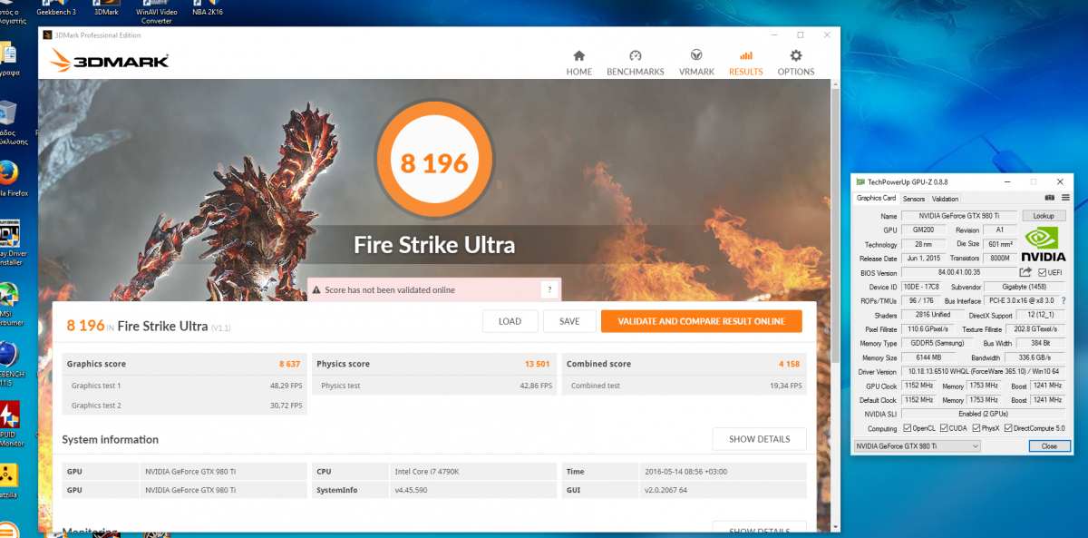Image resolution: width=1088 pixels, height=538 pixels.
Task: Click the BIOS share/export icon in GPU-Z
Action: point(1025,272)
